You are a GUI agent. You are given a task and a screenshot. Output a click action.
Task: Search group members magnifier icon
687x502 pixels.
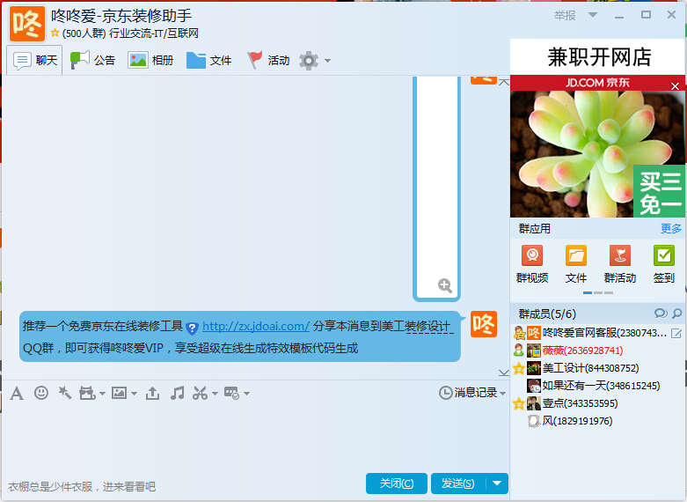click(x=677, y=314)
